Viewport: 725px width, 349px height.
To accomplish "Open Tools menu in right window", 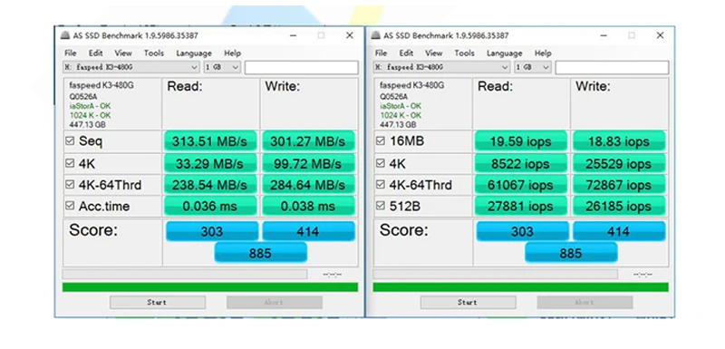I will [x=464, y=53].
